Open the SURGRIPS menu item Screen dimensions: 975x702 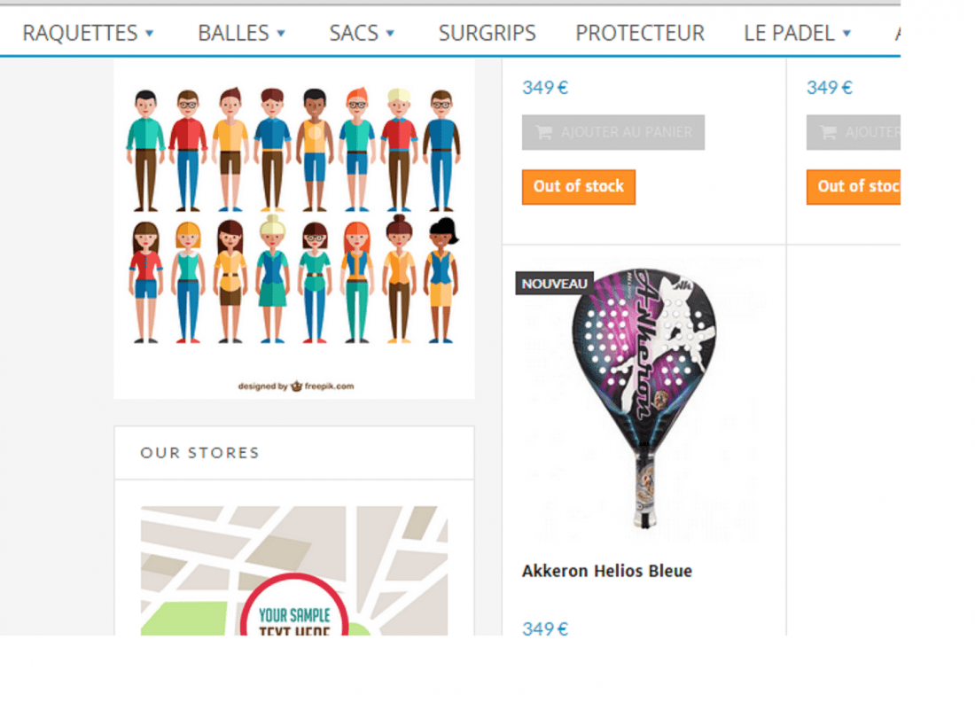tap(487, 33)
